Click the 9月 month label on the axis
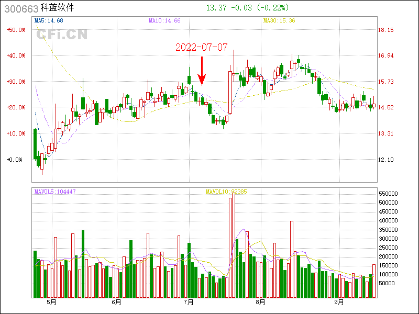The image size is (419, 314). point(339,302)
